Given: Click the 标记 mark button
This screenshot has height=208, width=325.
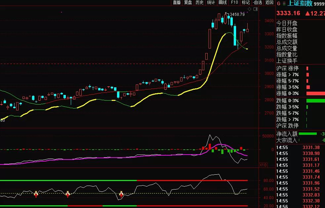Looking at the screenshot, I should 246,2.
